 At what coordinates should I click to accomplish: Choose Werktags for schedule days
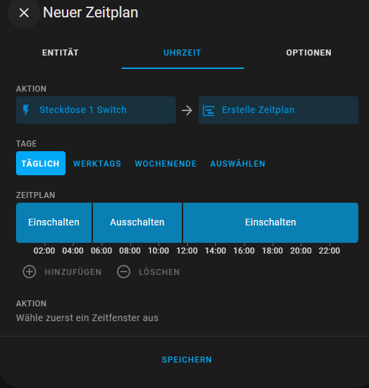coord(97,164)
